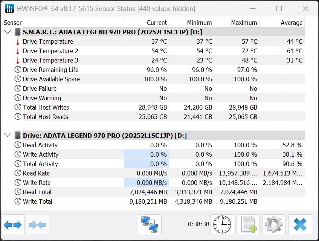Click the 0:38:38 elapsed time readout
Screen dimensions: 319x241
198,224
